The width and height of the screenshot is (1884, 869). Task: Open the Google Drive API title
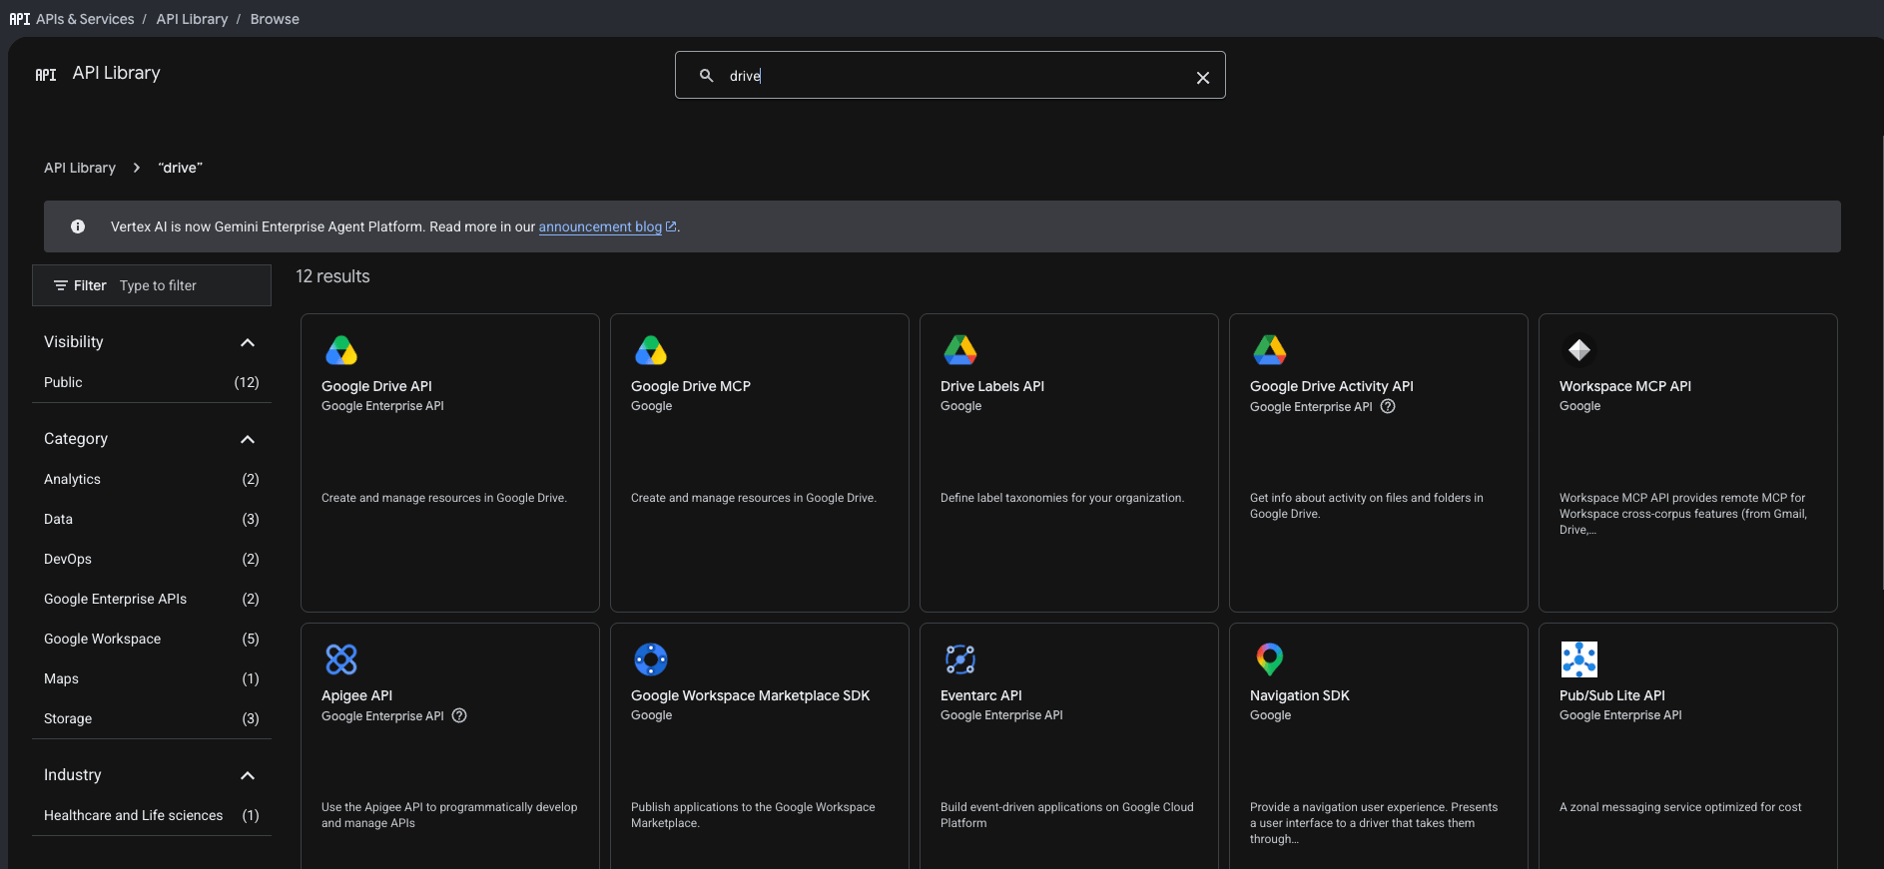[376, 386]
